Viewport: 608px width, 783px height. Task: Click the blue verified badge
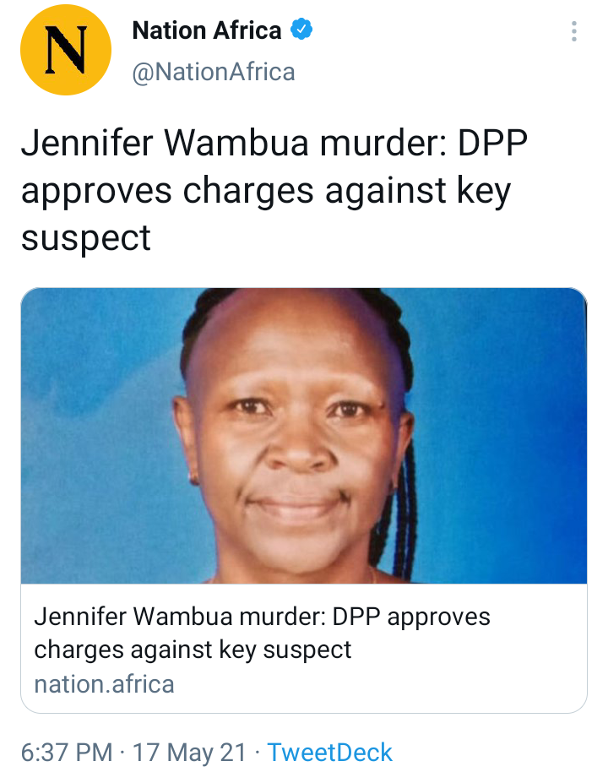[301, 29]
